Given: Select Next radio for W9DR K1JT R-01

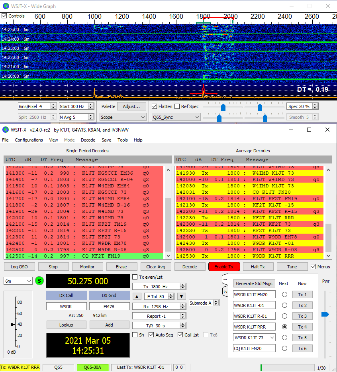Looking at the screenshot, I should 285,316.
